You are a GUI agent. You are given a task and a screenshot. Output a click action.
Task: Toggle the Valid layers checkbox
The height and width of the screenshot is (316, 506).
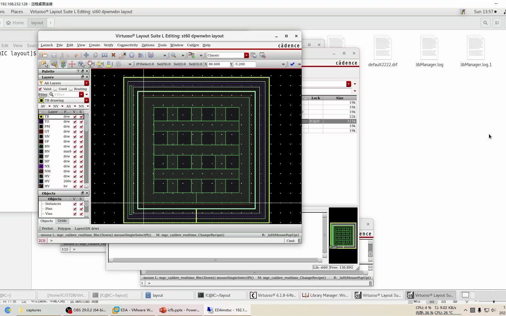[40, 89]
